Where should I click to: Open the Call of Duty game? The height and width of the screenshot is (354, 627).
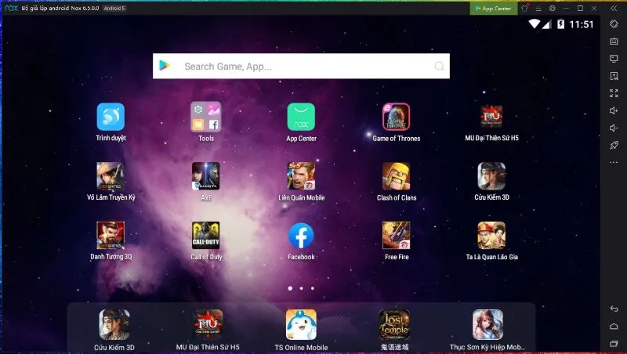pyautogui.click(x=205, y=237)
